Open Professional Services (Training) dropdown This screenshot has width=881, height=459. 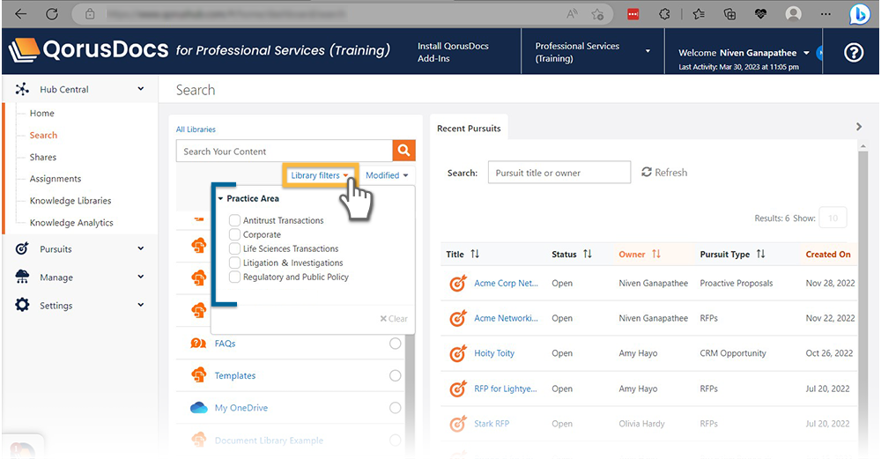(593, 52)
